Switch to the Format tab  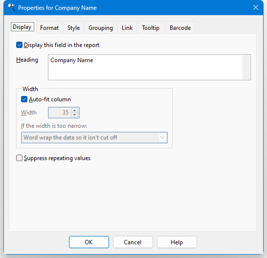pos(49,27)
